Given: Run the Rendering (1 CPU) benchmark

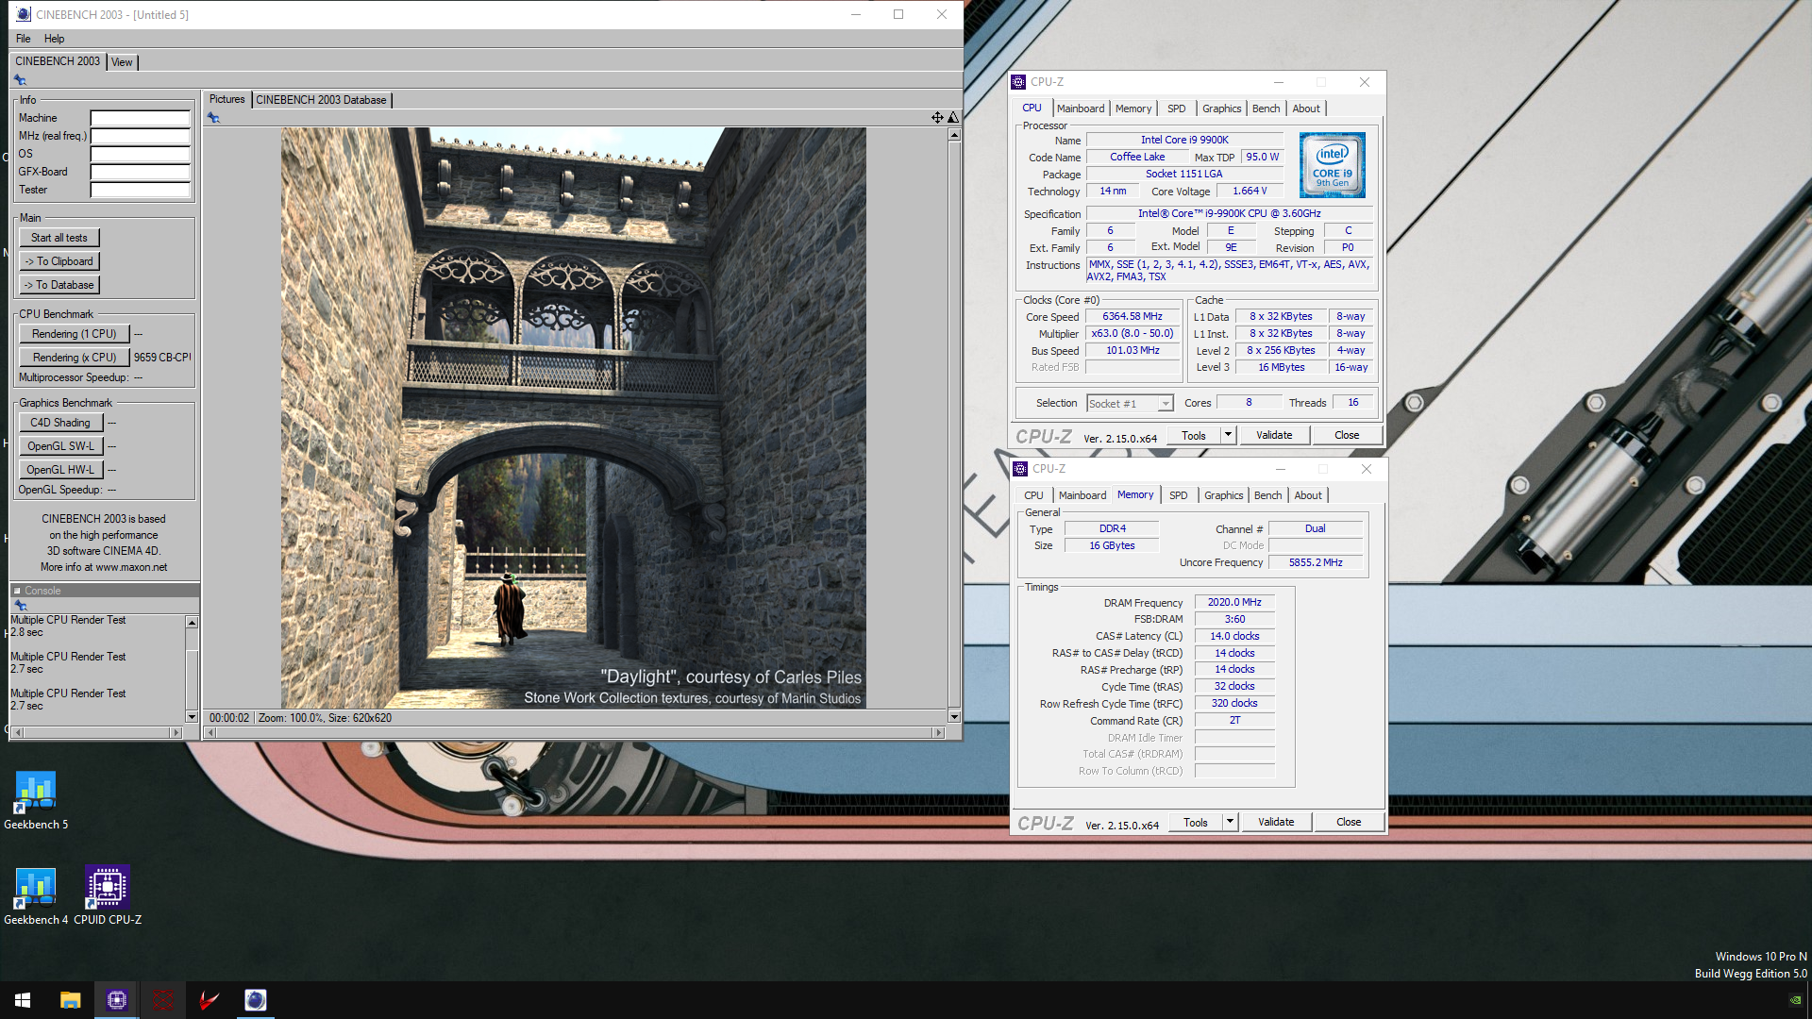Looking at the screenshot, I should click(75, 334).
